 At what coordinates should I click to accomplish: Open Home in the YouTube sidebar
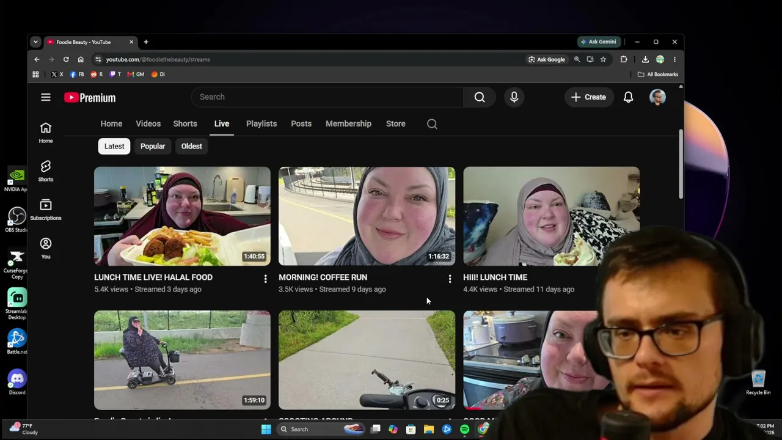(x=46, y=132)
